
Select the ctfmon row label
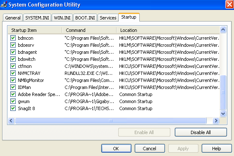25,66
